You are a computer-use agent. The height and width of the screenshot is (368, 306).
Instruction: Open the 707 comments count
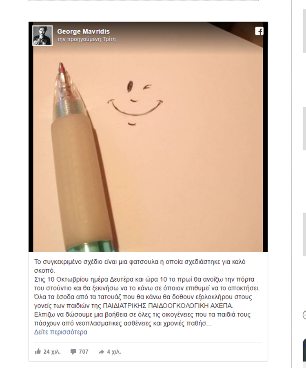coord(84,352)
